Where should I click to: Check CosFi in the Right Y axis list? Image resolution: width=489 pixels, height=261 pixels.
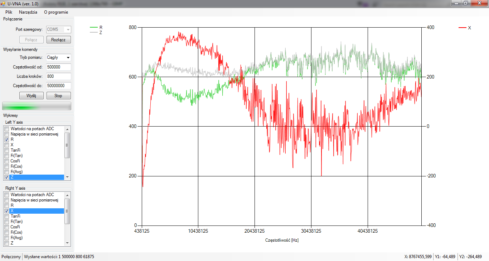point(7,227)
